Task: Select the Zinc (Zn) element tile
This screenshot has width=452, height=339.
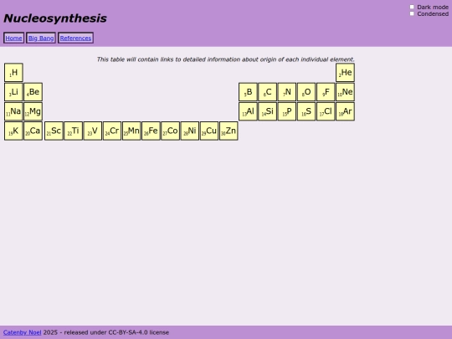Action: pos(229,131)
